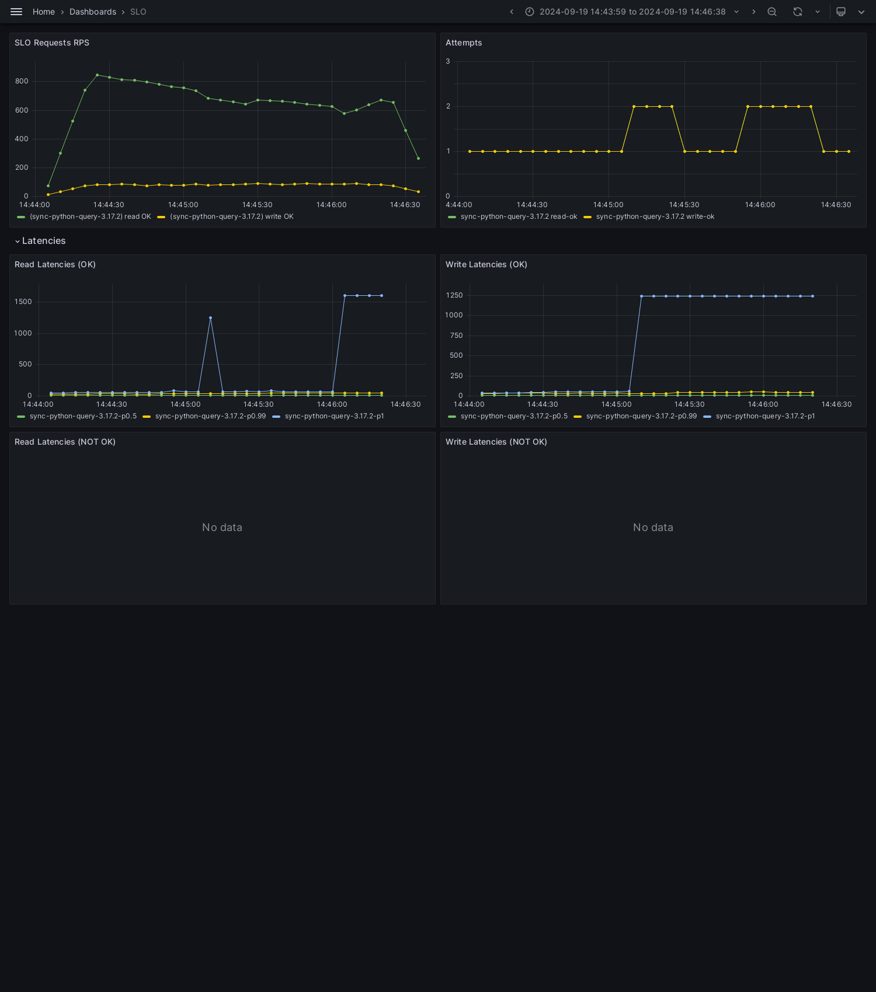The width and height of the screenshot is (876, 992).
Task: Refresh the dashboard
Action: click(x=798, y=12)
